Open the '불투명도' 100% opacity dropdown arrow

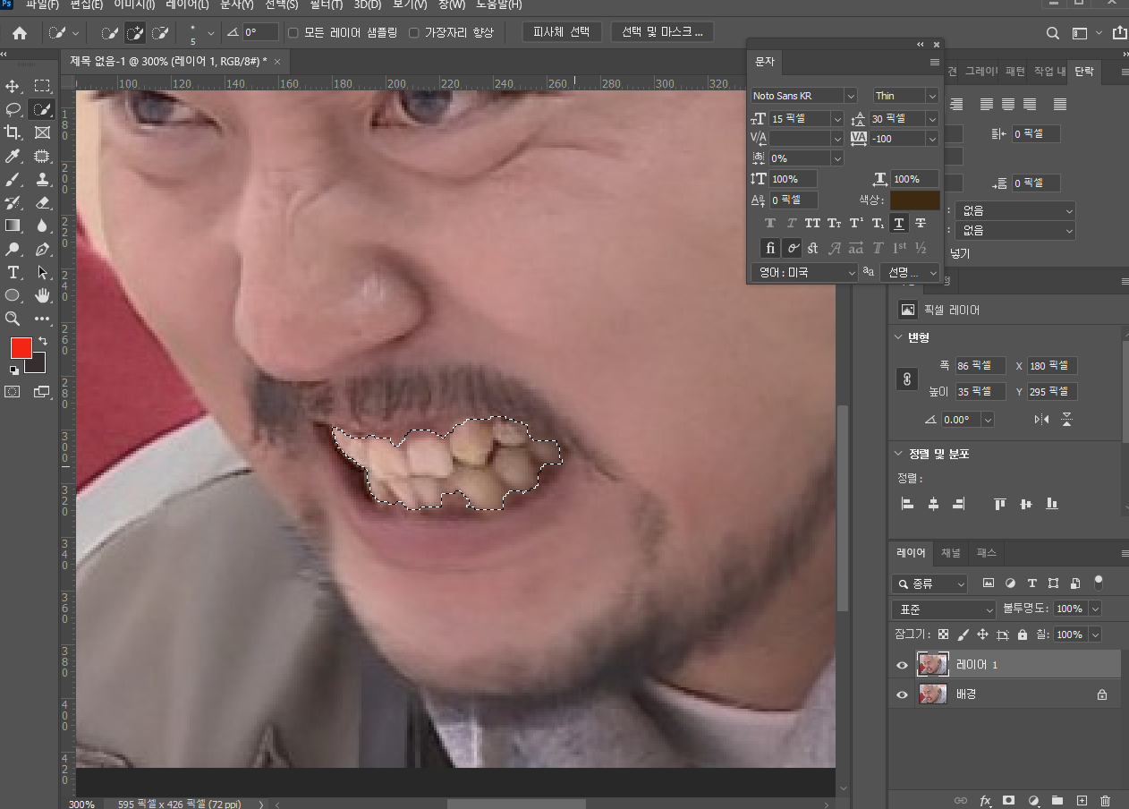coord(1095,609)
